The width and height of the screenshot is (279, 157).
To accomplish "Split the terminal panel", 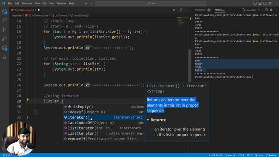I will click(266, 10).
